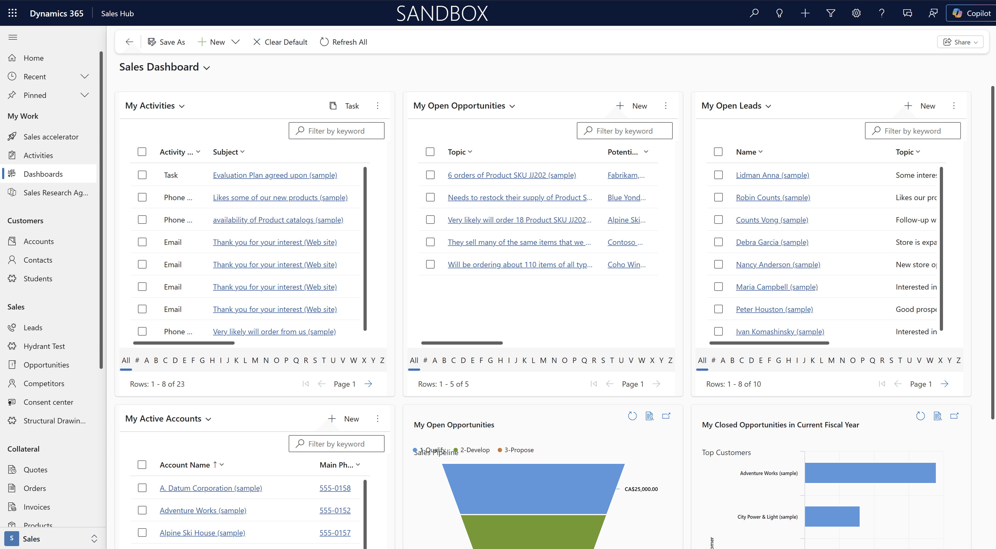This screenshot has width=996, height=549.
Task: View records for My Open Opportunities chart
Action: pyautogui.click(x=650, y=416)
